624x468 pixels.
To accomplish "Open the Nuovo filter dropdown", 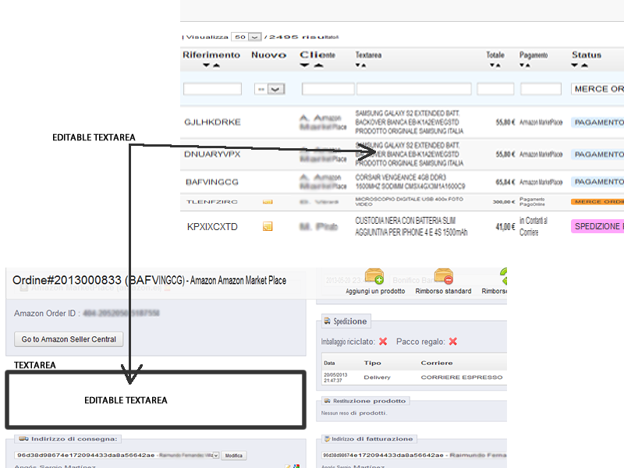I will point(269,89).
